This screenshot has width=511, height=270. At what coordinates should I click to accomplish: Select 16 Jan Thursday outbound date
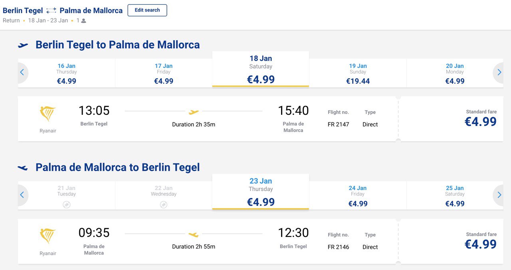[x=67, y=73]
